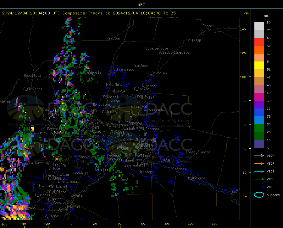This screenshot has width=283, height=228.
Task: Click the JUNIN label on the map
Action: 126,148
